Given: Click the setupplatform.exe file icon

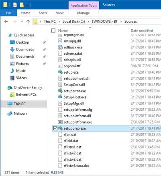Looking at the screenshot, I should [60, 122].
